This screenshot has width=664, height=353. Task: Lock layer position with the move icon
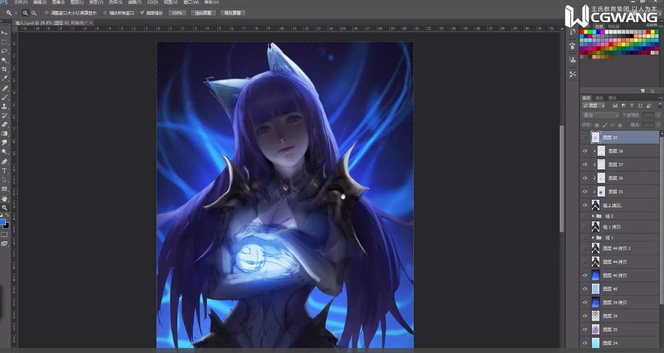(612, 125)
